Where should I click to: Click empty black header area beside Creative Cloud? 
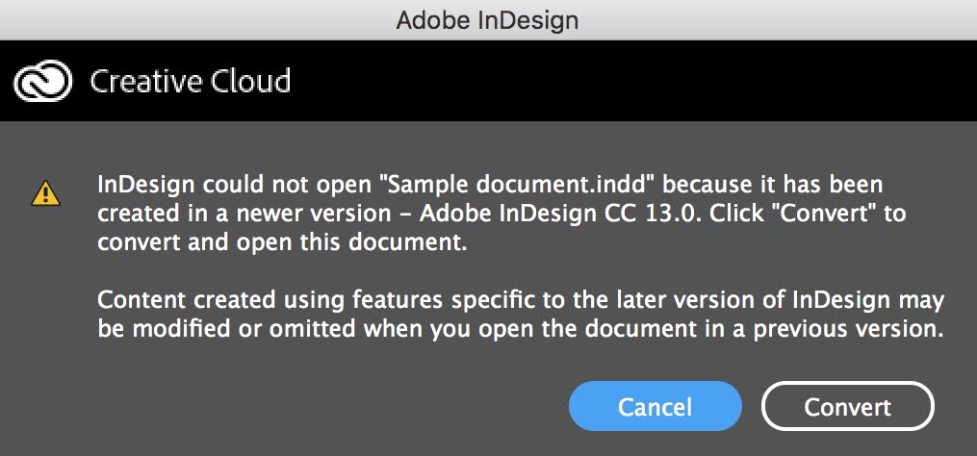point(626,81)
